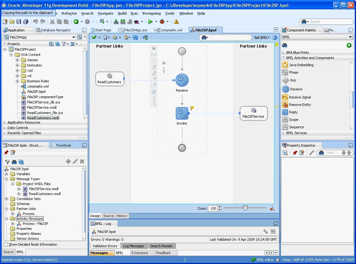Open the editor tab list dropdown button
Image resolution: width=356 pixels, height=264 pixels.
coord(276,30)
